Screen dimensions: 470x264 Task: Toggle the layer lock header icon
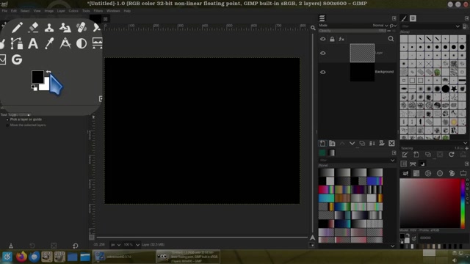[x=332, y=39]
